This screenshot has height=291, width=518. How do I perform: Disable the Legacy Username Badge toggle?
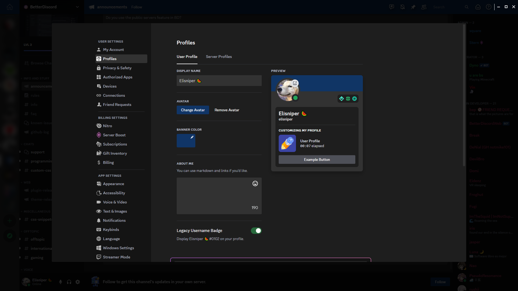(256, 231)
